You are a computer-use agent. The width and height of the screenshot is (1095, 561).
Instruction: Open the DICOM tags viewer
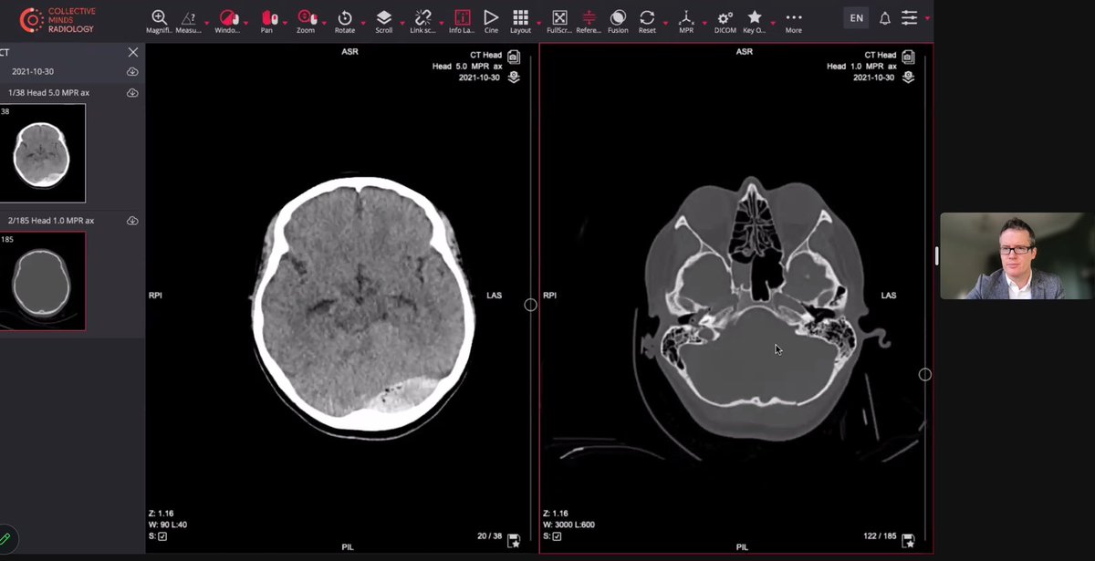click(725, 22)
